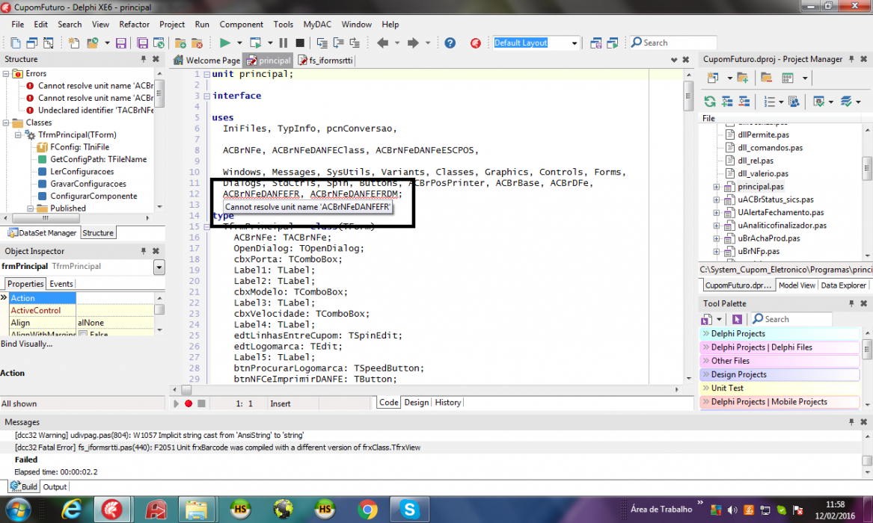Switch to the fs_iformsrtti tab
Screen dimensions: 873x523
pos(325,60)
